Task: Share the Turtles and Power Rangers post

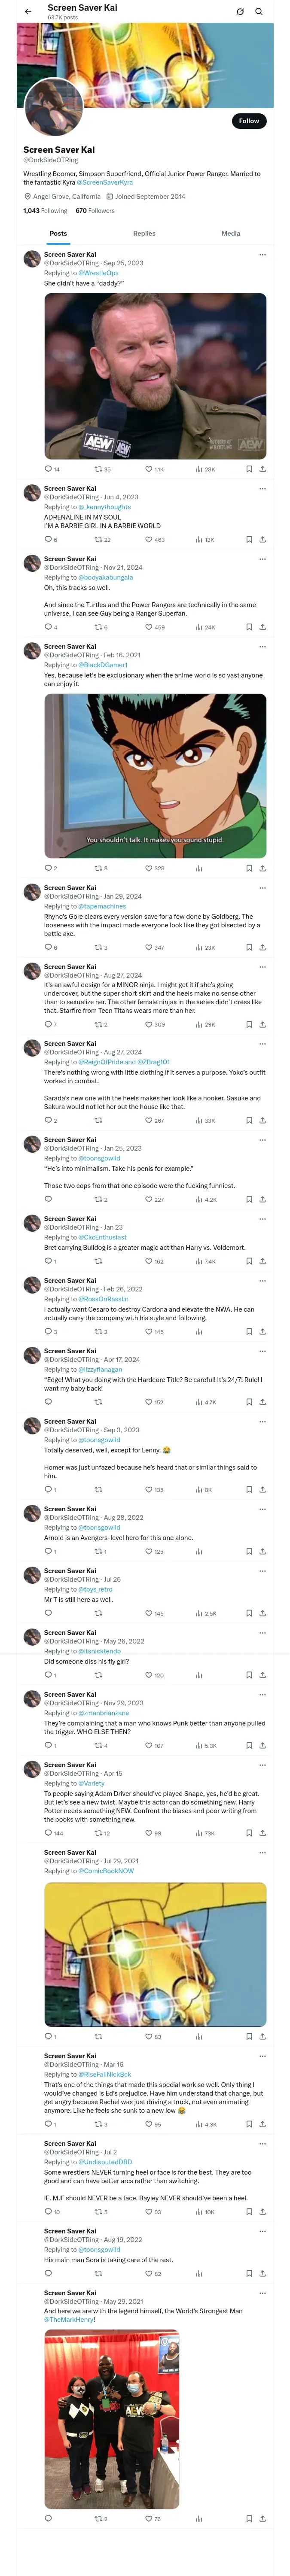Action: click(262, 627)
